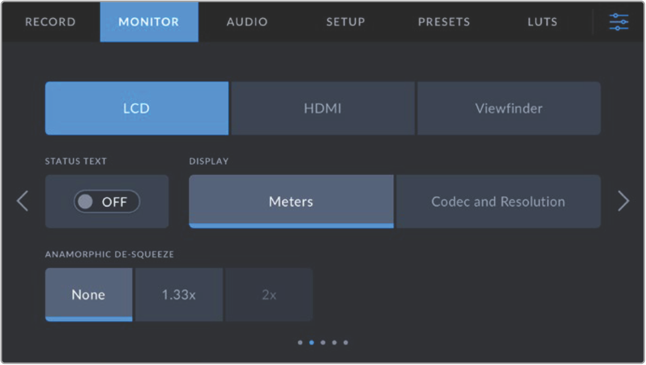Go to the Setup tab
Screen dimensions: 646x365
(345, 22)
